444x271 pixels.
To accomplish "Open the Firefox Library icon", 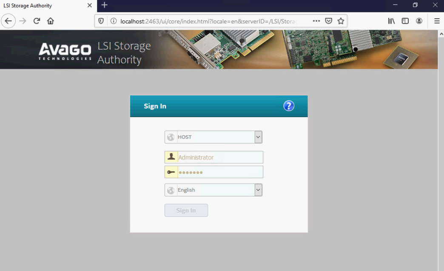I will 391,20.
